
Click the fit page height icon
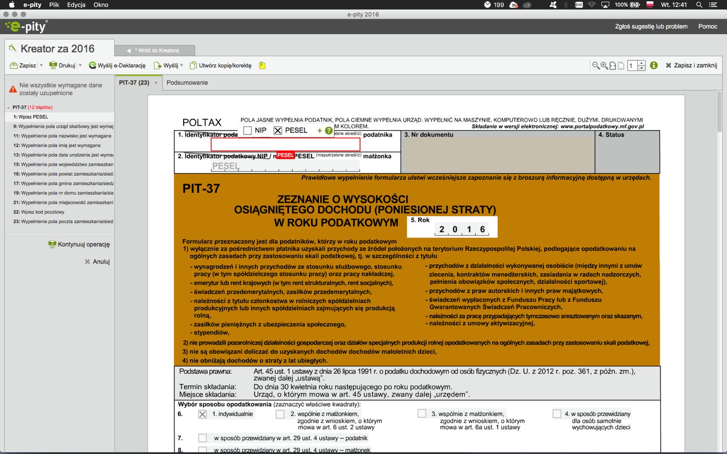tap(621, 65)
